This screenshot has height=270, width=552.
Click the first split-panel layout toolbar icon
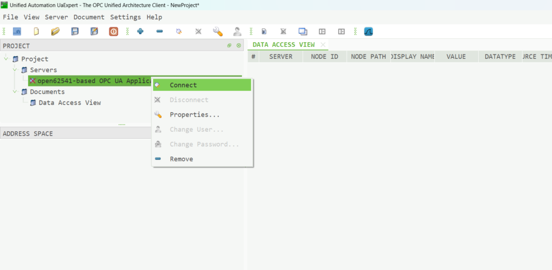click(x=322, y=32)
